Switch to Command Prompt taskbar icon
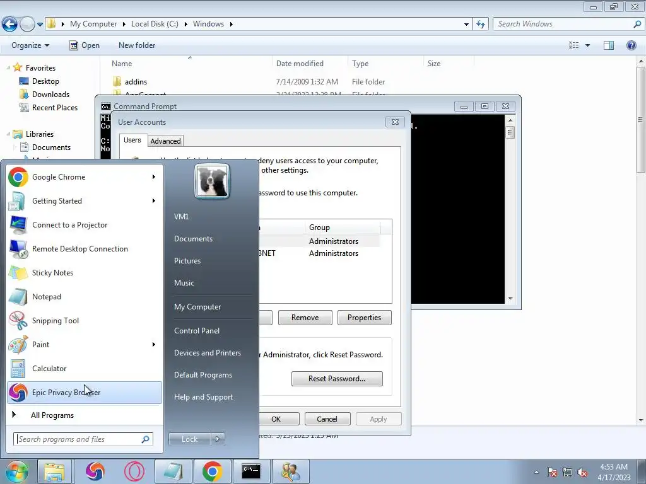The height and width of the screenshot is (484, 646). tap(251, 471)
